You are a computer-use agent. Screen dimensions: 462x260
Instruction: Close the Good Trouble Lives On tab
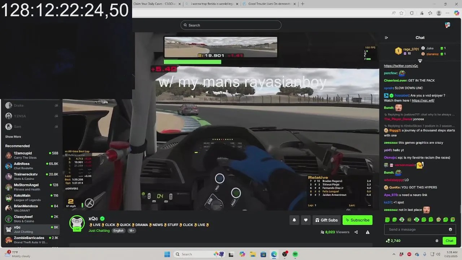pyautogui.click(x=295, y=4)
